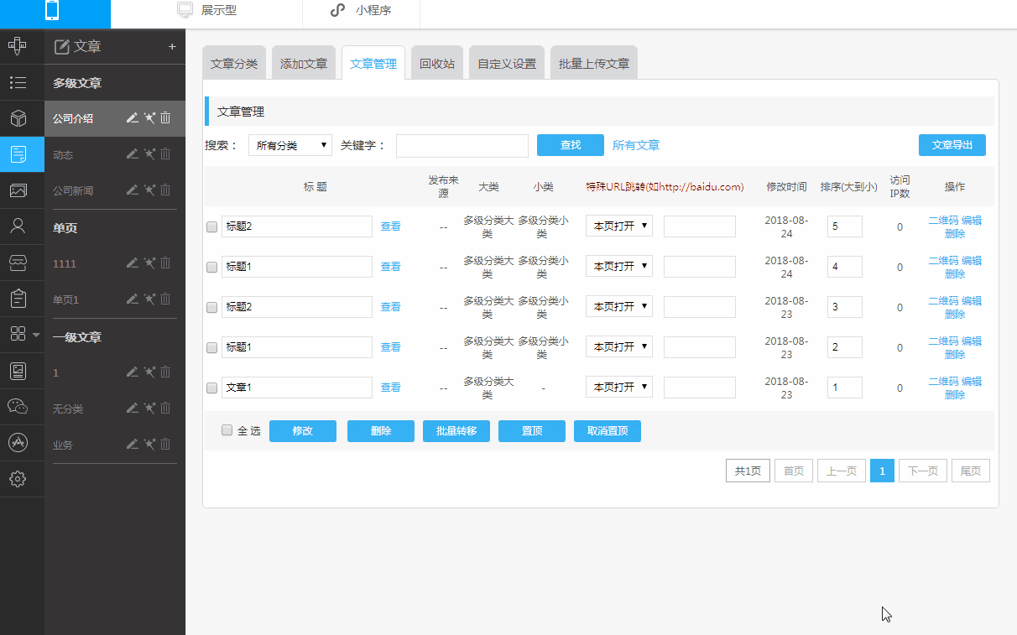This screenshot has height=635, width=1017.
Task: Click the 置顶 pin-to-top button
Action: 532,431
